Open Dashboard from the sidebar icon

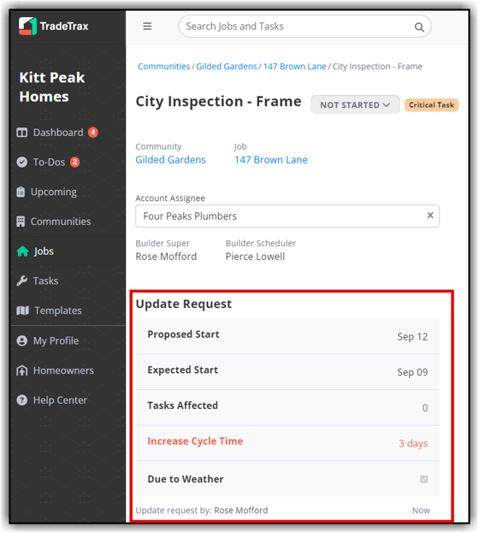(x=22, y=133)
